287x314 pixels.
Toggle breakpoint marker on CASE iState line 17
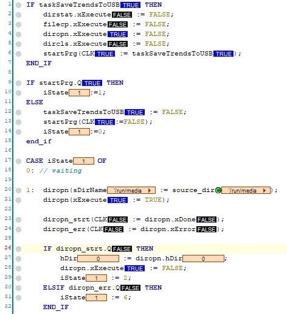[x=18, y=161]
